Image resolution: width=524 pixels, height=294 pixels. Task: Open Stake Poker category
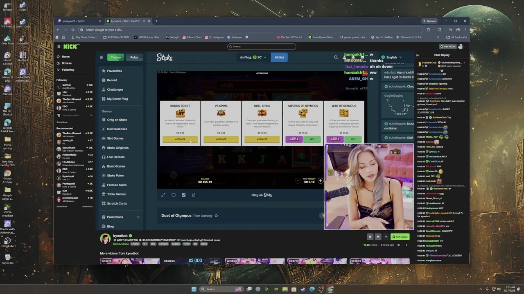[113, 176]
